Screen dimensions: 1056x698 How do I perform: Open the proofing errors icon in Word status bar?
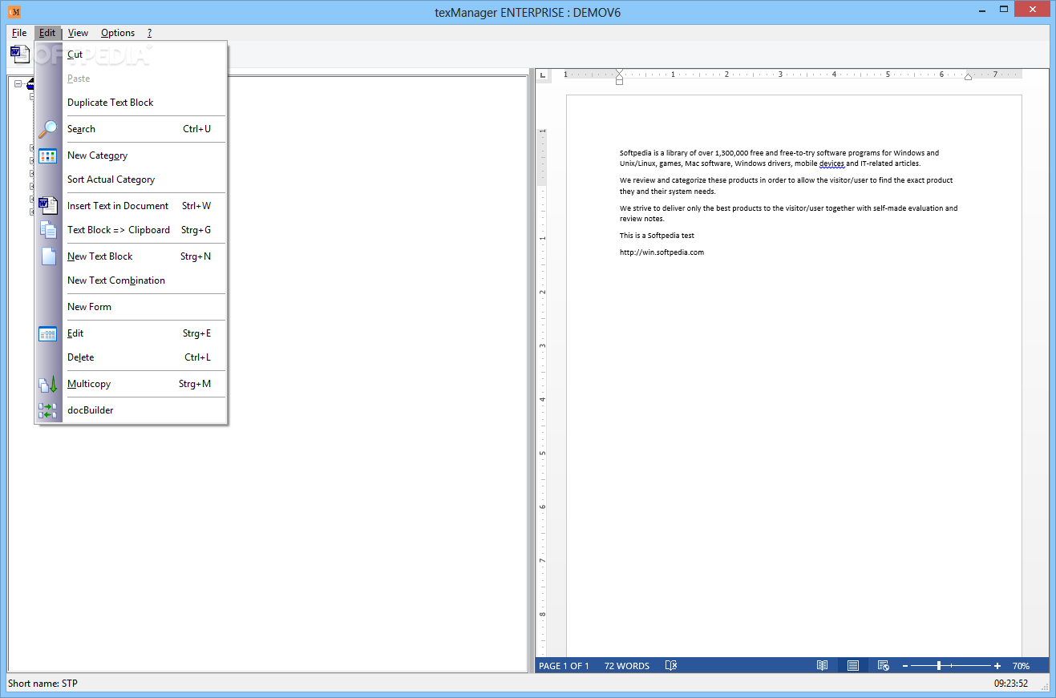click(672, 666)
